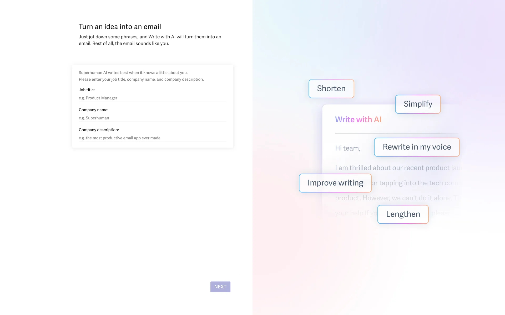Image resolution: width=505 pixels, height=315 pixels.
Task: Click the Job title input field
Action: click(152, 98)
